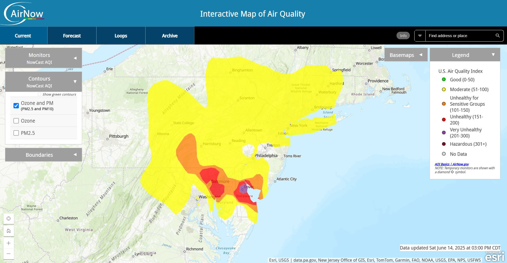Expand the Monitors NowCast AQI panel
The image size is (507, 263).
pyautogui.click(x=43, y=58)
